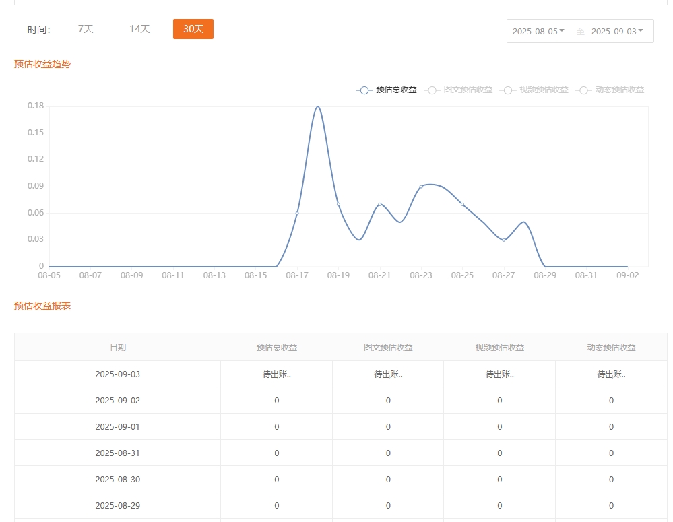Click the 图文预估收益 table column header
Image resolution: width=673 pixels, height=522 pixels.
coord(388,347)
